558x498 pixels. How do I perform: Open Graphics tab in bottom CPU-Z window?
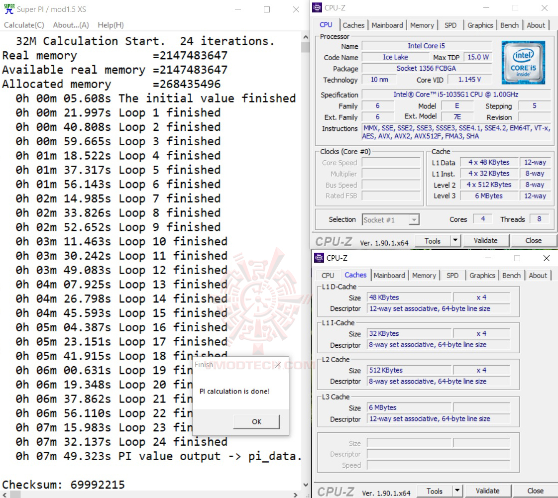(482, 276)
